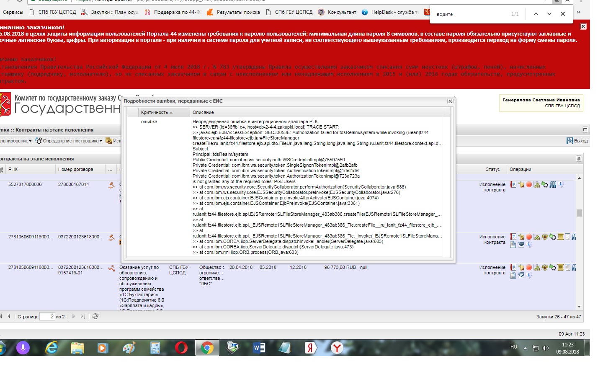Open the Планирование dropdown menu

(16, 141)
